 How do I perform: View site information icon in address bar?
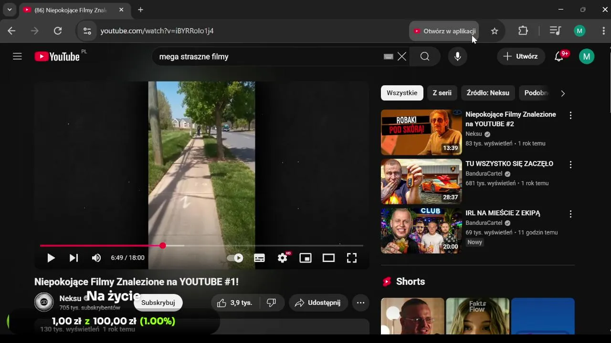(87, 31)
